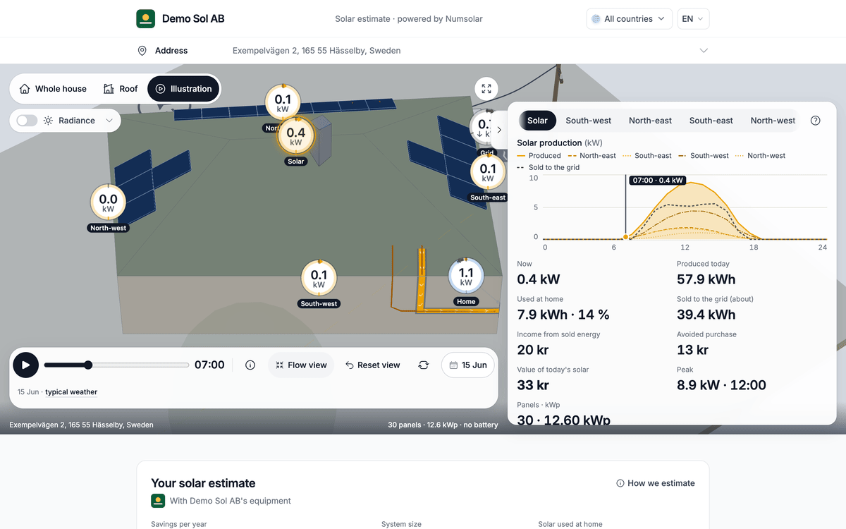Enable Flow view
The height and width of the screenshot is (529, 846).
click(x=301, y=365)
